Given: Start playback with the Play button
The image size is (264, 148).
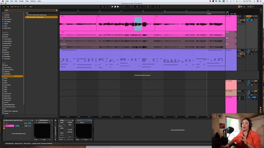Looking at the screenshot, I should pyautogui.click(x=112, y=7).
